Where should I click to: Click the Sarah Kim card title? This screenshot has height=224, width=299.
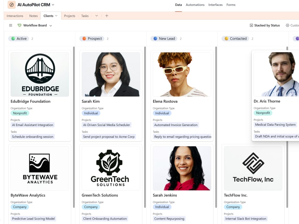click(x=91, y=101)
